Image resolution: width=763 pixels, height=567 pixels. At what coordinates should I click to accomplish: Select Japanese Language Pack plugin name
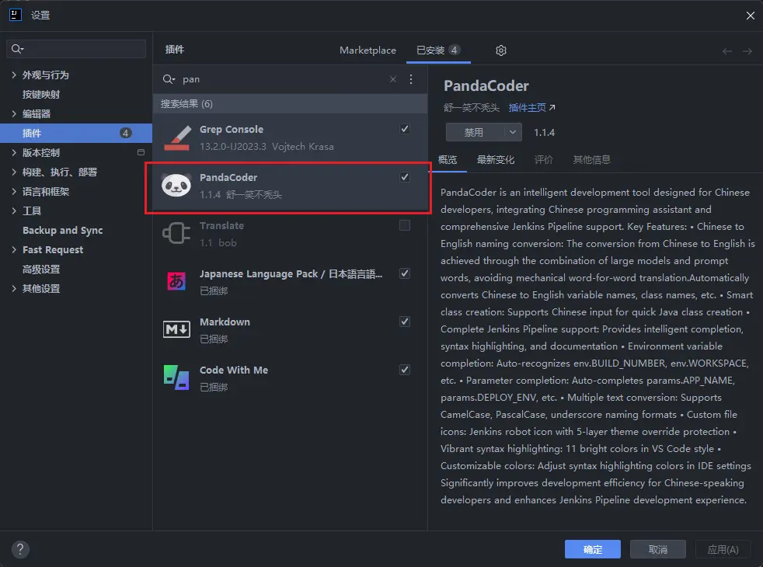291,273
